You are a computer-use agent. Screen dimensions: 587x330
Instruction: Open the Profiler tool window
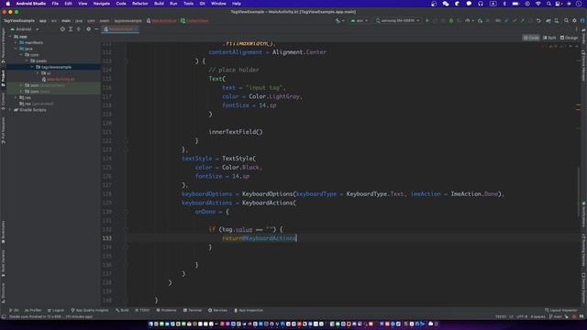[x=33, y=310]
